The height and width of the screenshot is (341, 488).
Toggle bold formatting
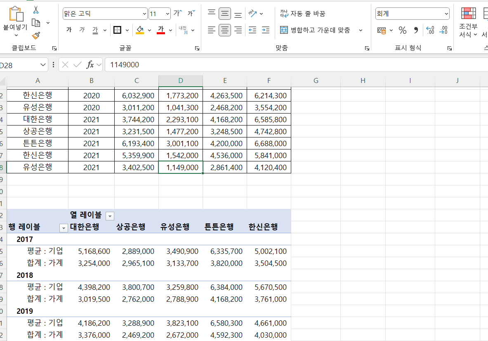coord(69,30)
